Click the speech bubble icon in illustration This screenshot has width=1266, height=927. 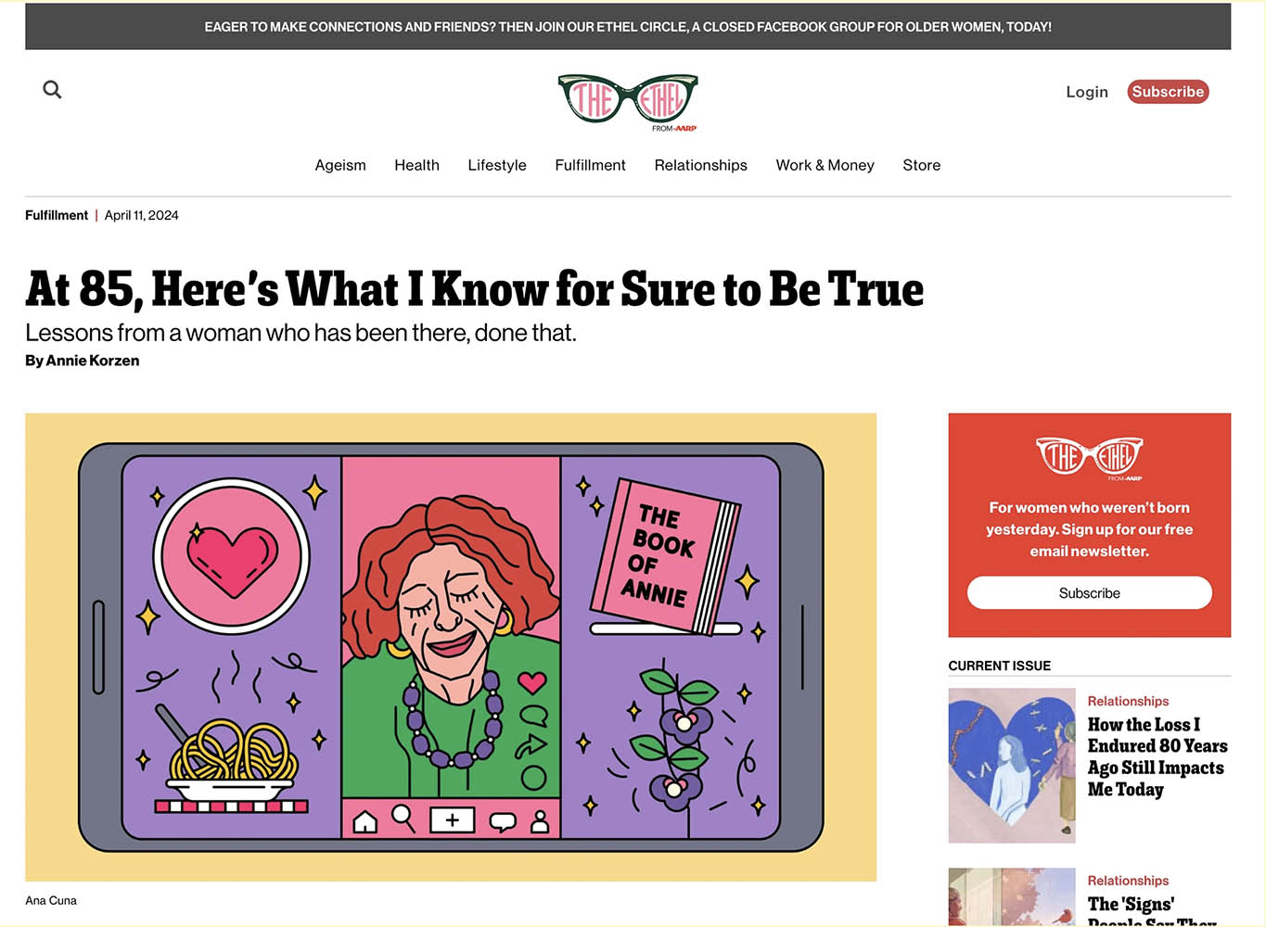click(503, 821)
